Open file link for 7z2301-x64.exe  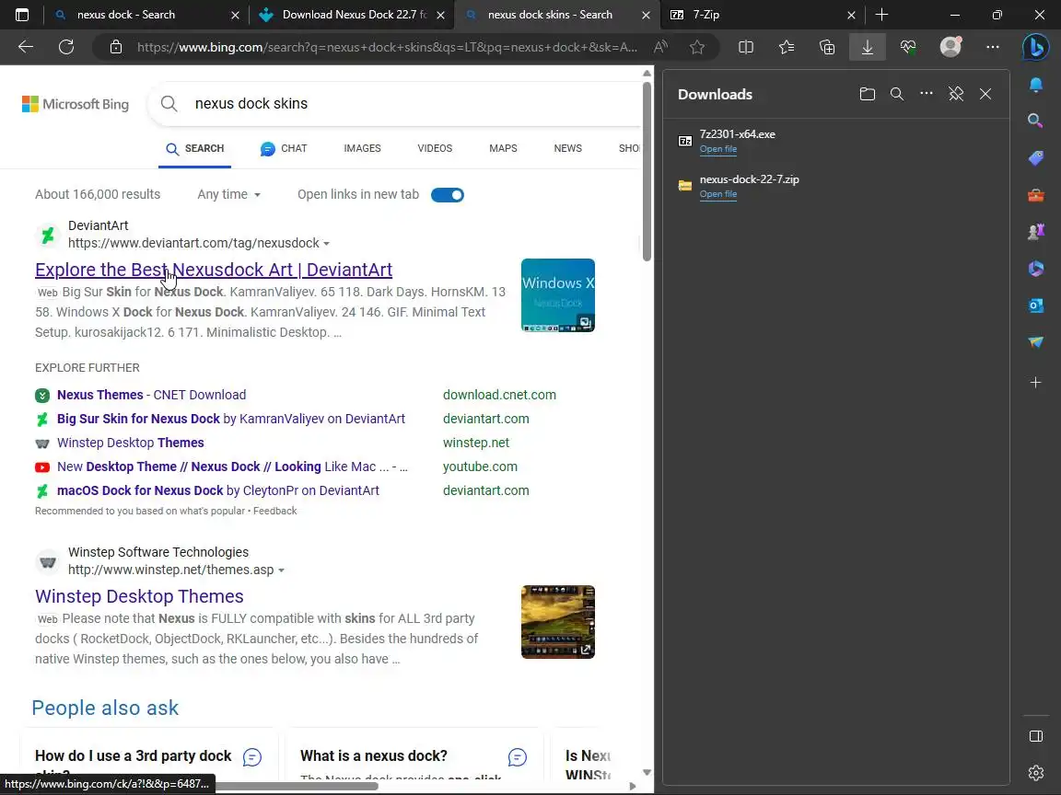point(718,149)
